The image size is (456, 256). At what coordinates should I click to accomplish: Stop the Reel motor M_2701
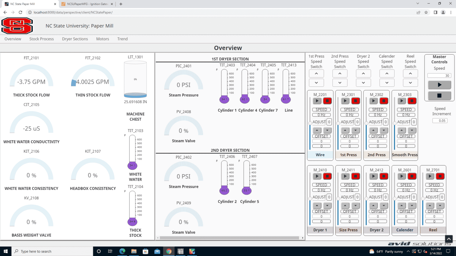pyautogui.click(x=440, y=176)
